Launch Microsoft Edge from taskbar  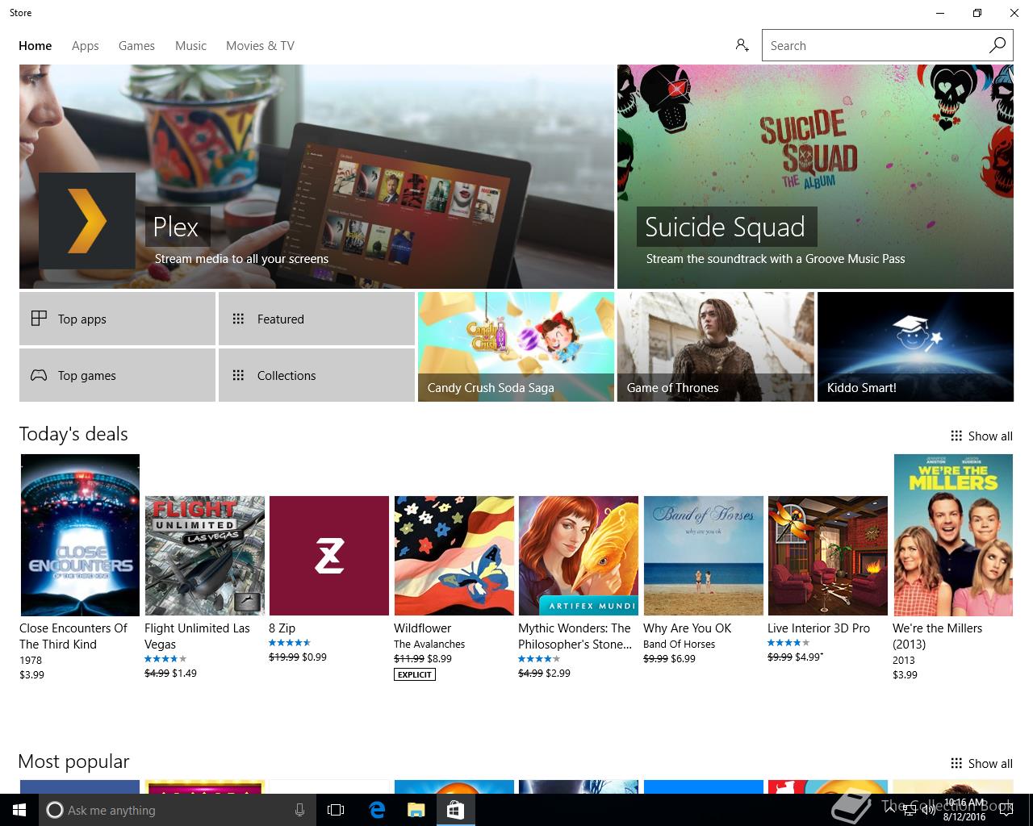(377, 810)
